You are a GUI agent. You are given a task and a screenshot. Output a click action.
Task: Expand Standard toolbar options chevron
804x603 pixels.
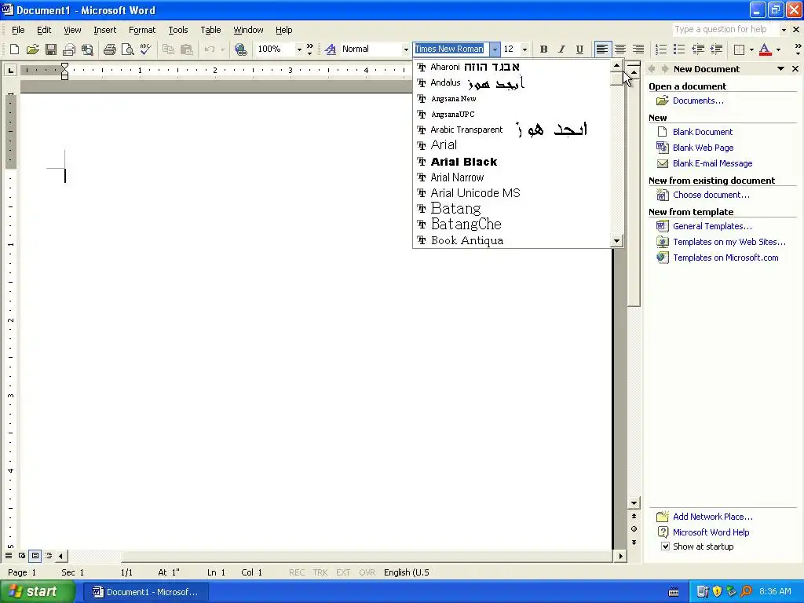[x=309, y=49]
